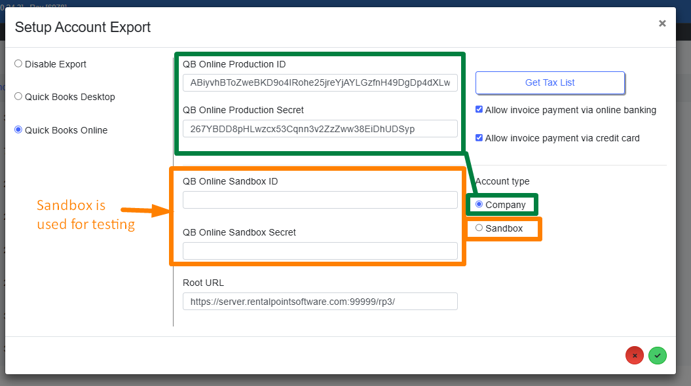Click the red X cancel button
The width and height of the screenshot is (691, 386).
[634, 355]
